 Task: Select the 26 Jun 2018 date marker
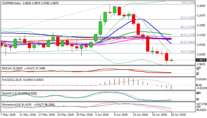(x=178, y=114)
